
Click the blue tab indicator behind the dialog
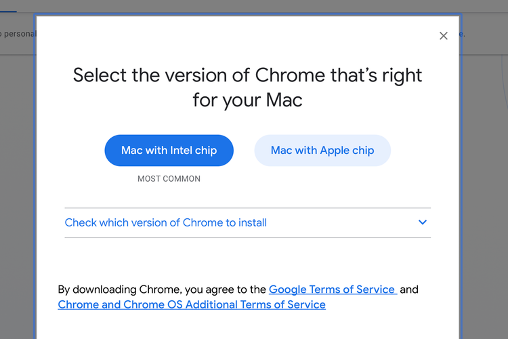[8, 12]
